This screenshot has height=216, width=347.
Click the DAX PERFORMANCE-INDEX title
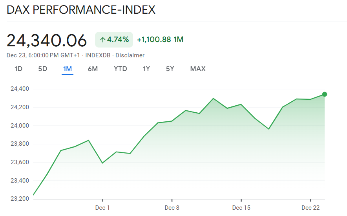tap(81, 10)
